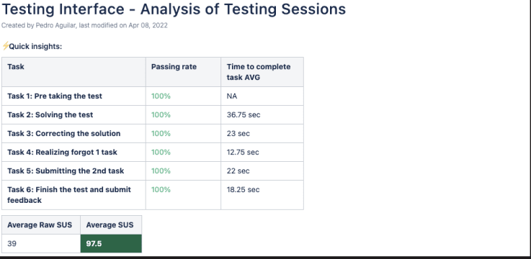Click the green 97.5 Average SUS cell

tap(111, 243)
